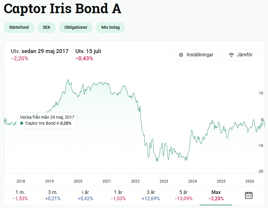The height and width of the screenshot is (208, 268).
Task: Select the SEK currency tag
Action: click(46, 28)
